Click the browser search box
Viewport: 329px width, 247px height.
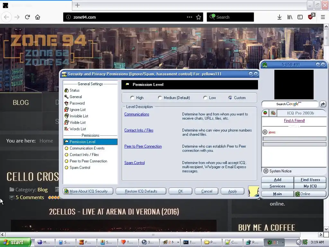[230, 17]
